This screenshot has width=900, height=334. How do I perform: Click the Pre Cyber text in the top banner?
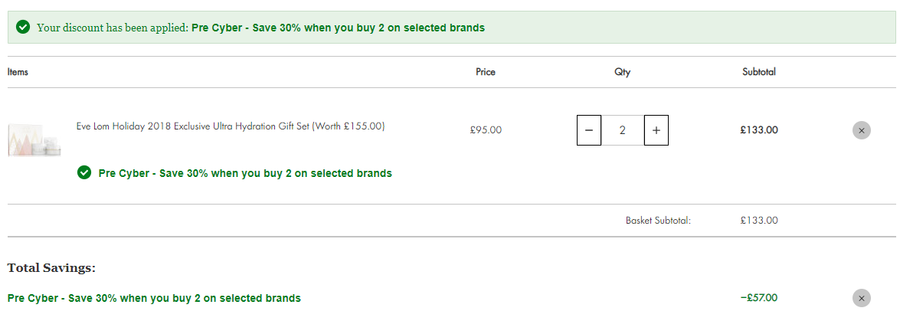tap(338, 28)
